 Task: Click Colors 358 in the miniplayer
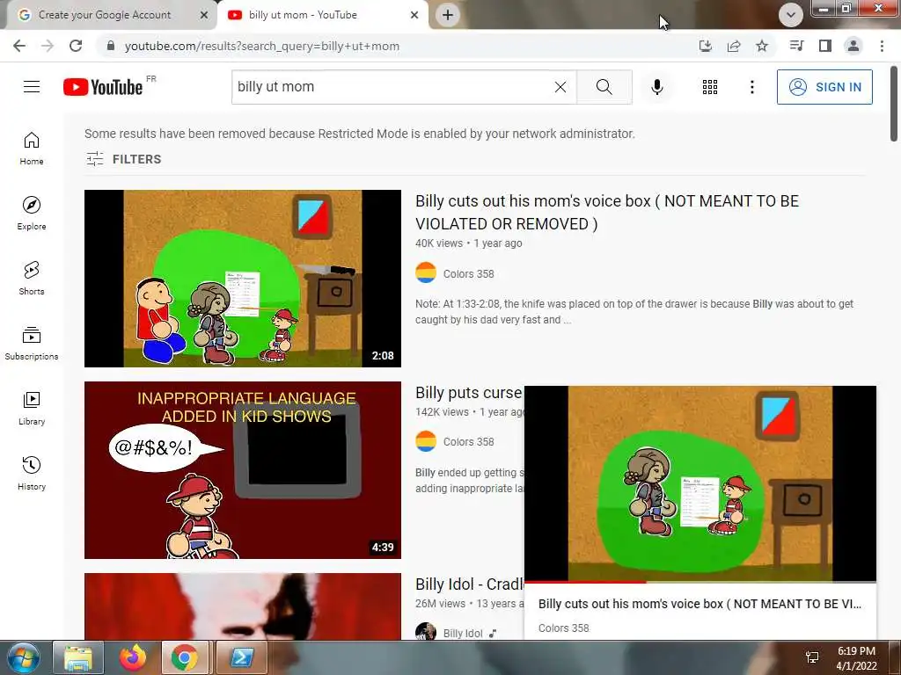pos(563,628)
